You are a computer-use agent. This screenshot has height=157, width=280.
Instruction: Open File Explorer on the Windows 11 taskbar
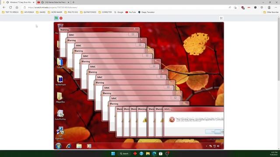(148, 154)
